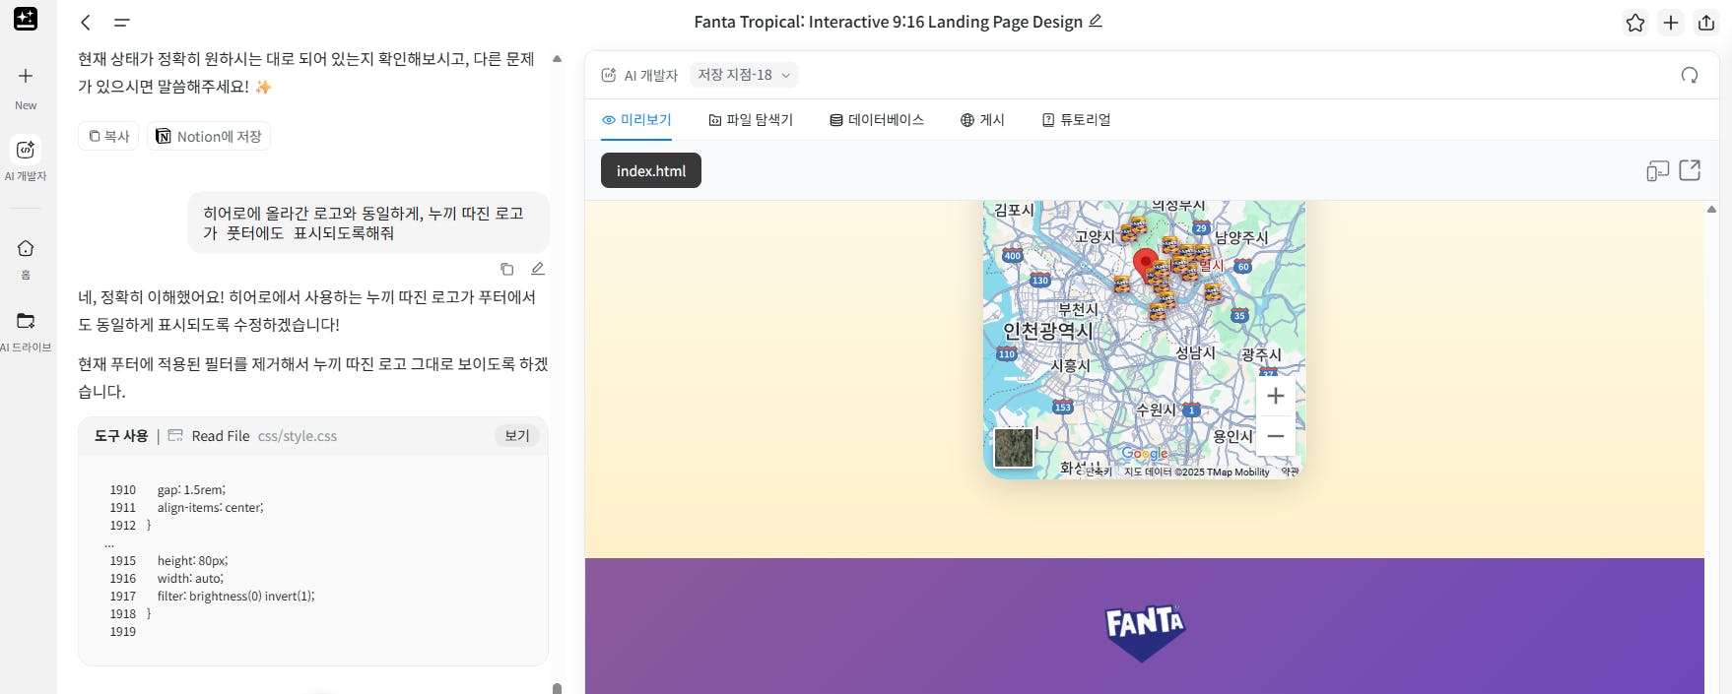The height and width of the screenshot is (694, 1732).
Task: Open the 파일 탐색기 tab
Action: (x=751, y=120)
